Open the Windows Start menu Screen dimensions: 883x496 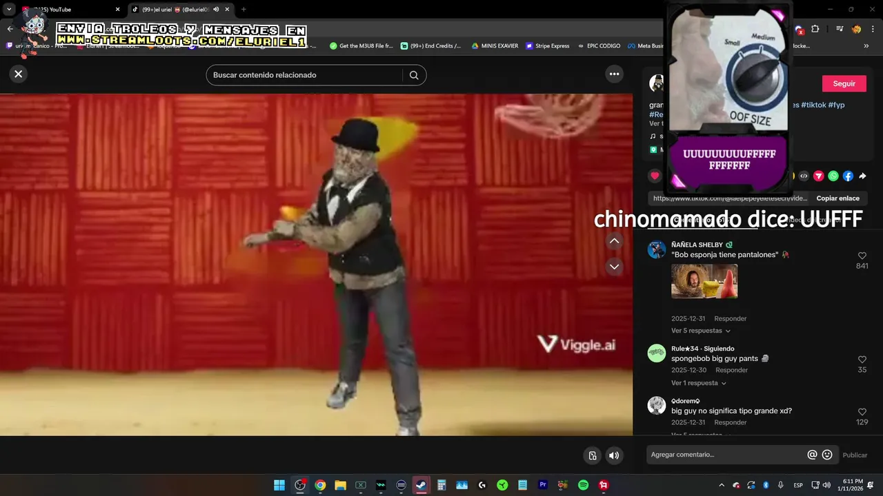[279, 485]
